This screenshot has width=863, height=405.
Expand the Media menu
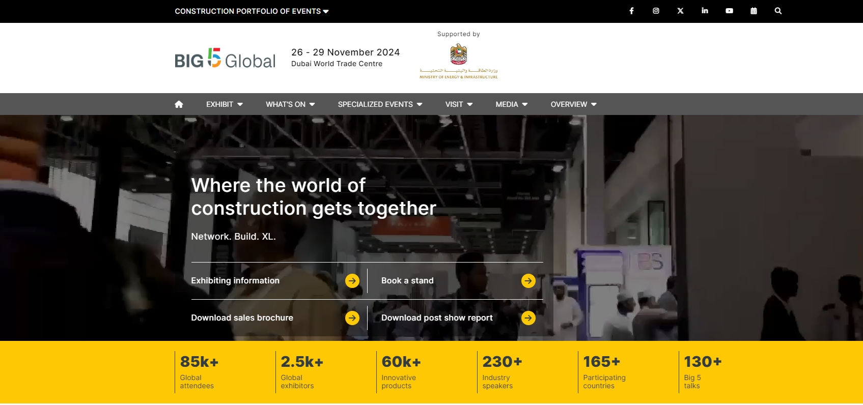pos(512,104)
